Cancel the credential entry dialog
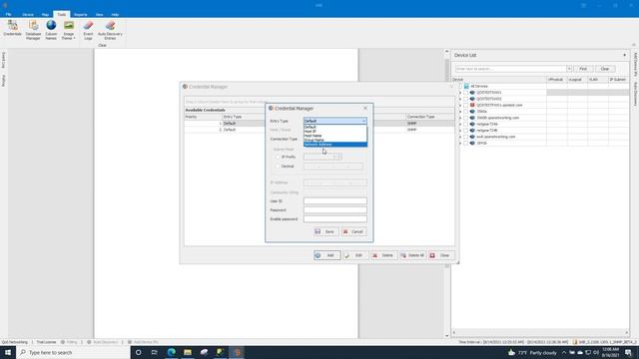This screenshot has height=359, width=639. [x=353, y=231]
